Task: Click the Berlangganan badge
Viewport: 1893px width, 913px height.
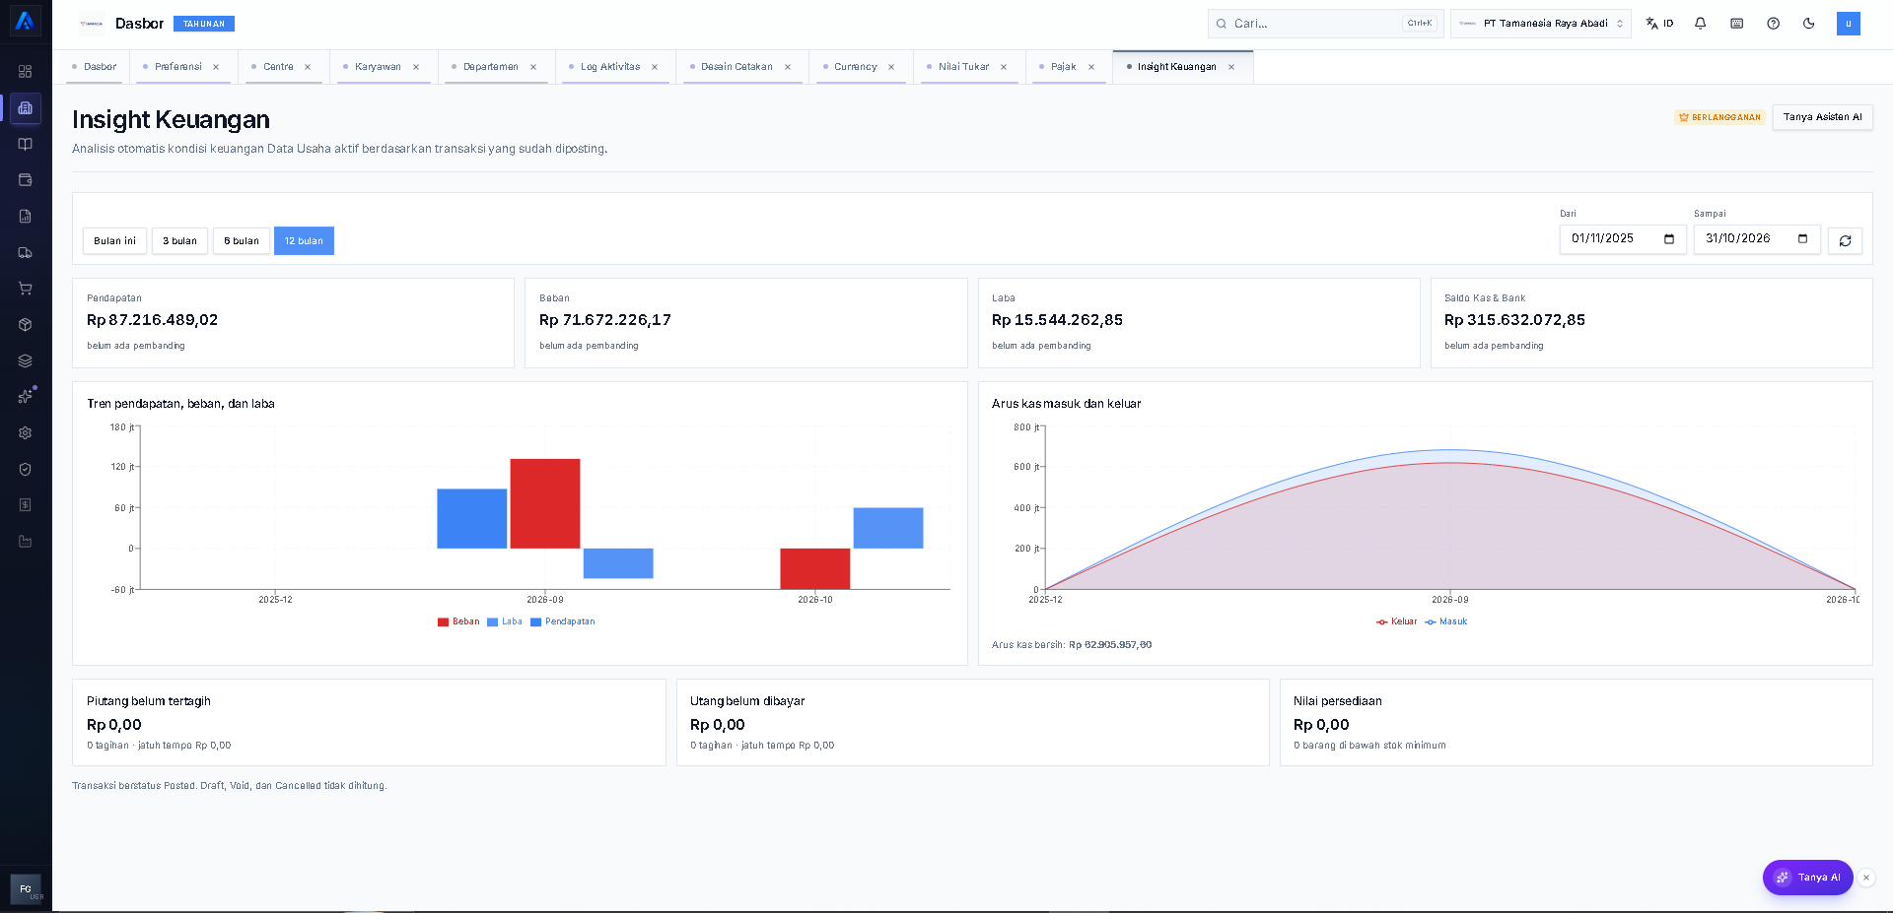Action: pyautogui.click(x=1719, y=117)
